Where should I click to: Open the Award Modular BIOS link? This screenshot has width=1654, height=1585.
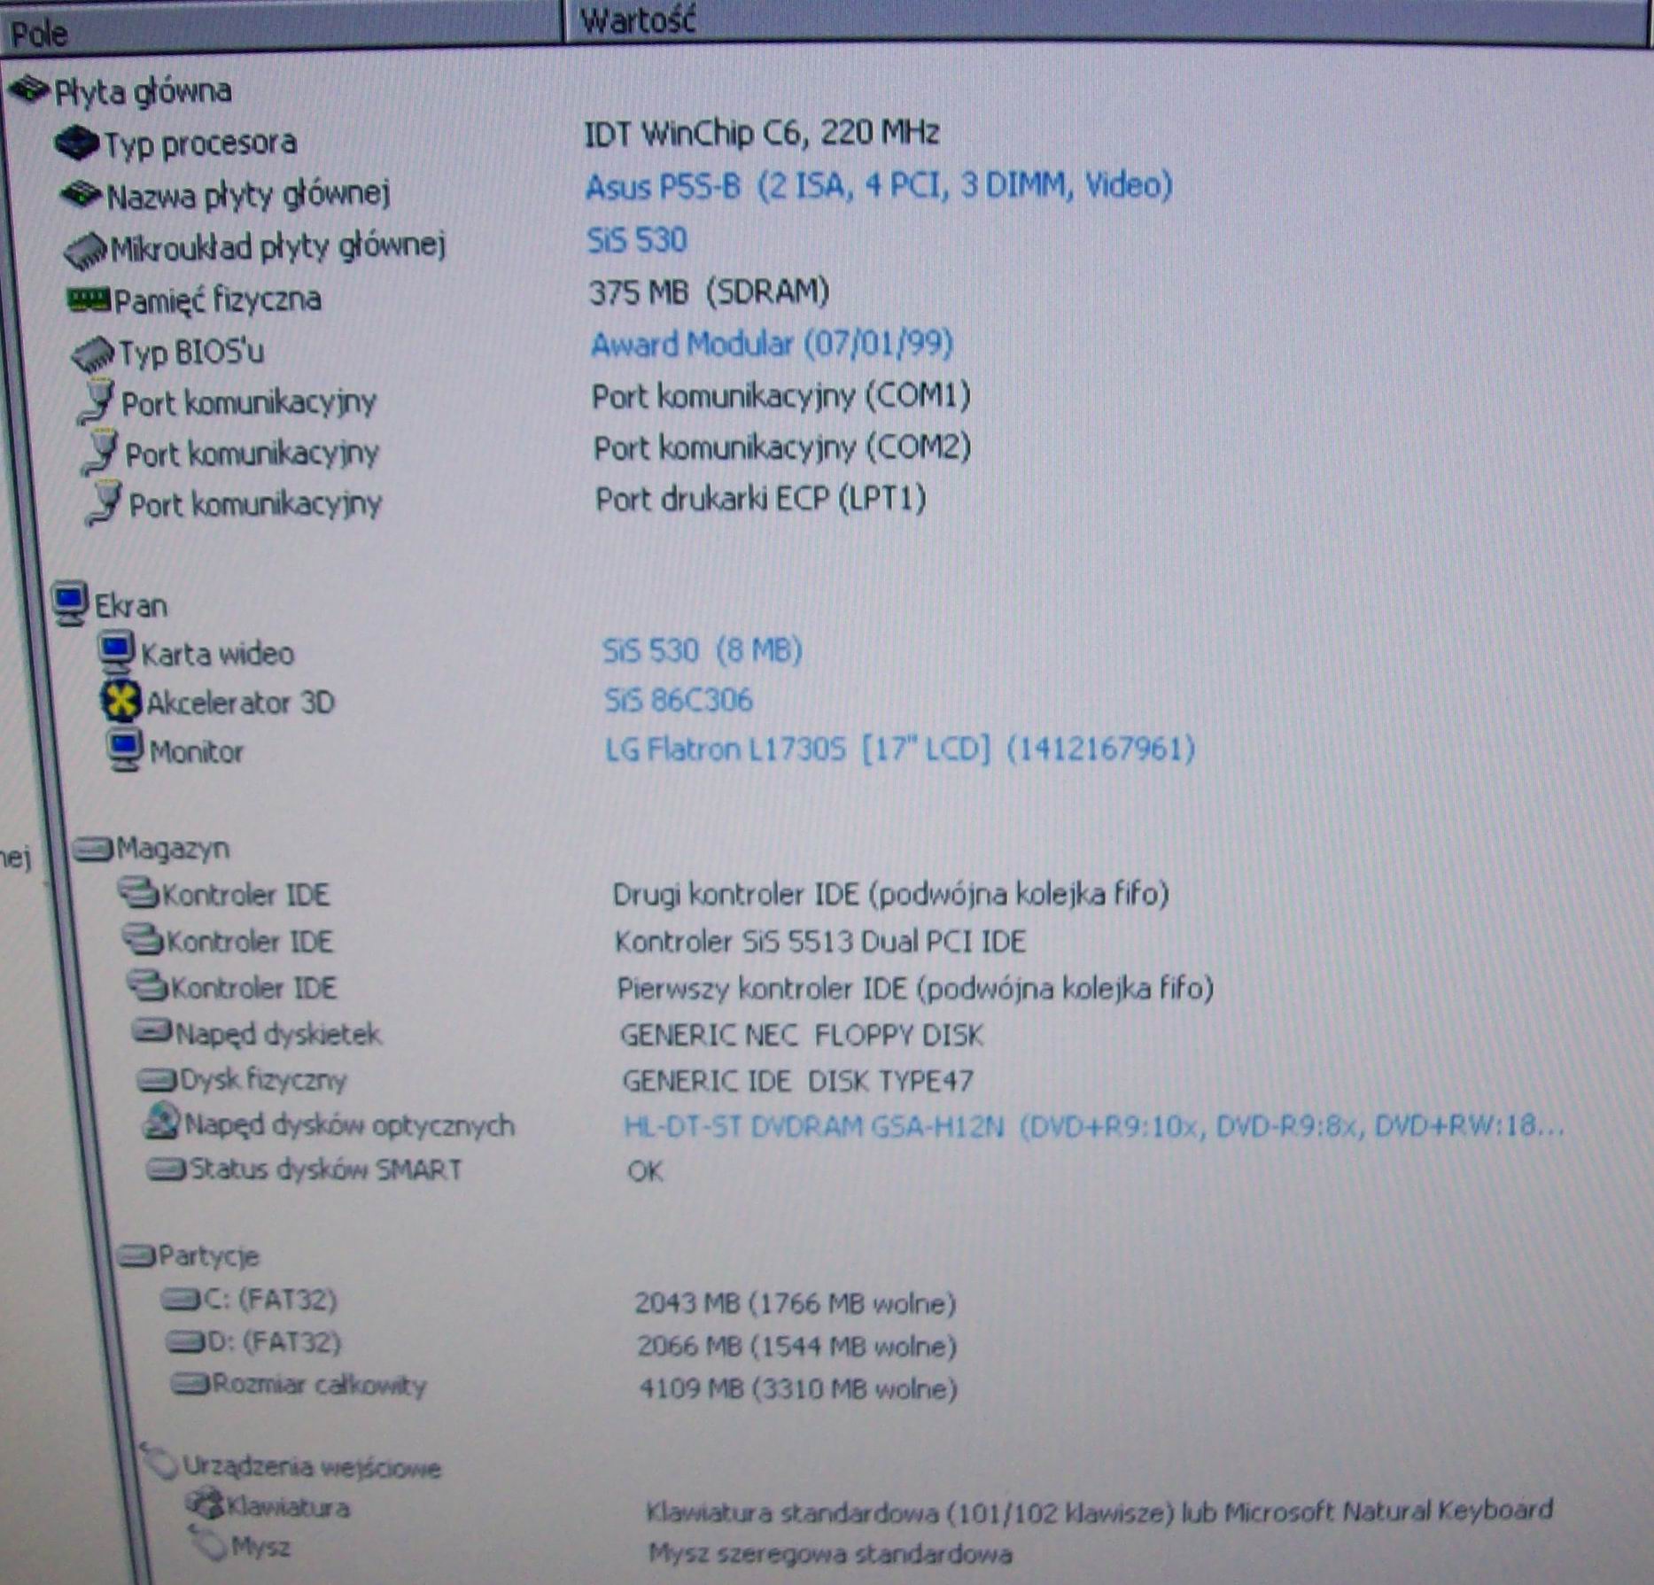pyautogui.click(x=772, y=344)
